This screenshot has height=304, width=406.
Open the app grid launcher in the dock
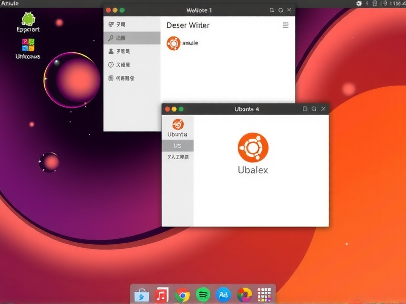tap(264, 294)
